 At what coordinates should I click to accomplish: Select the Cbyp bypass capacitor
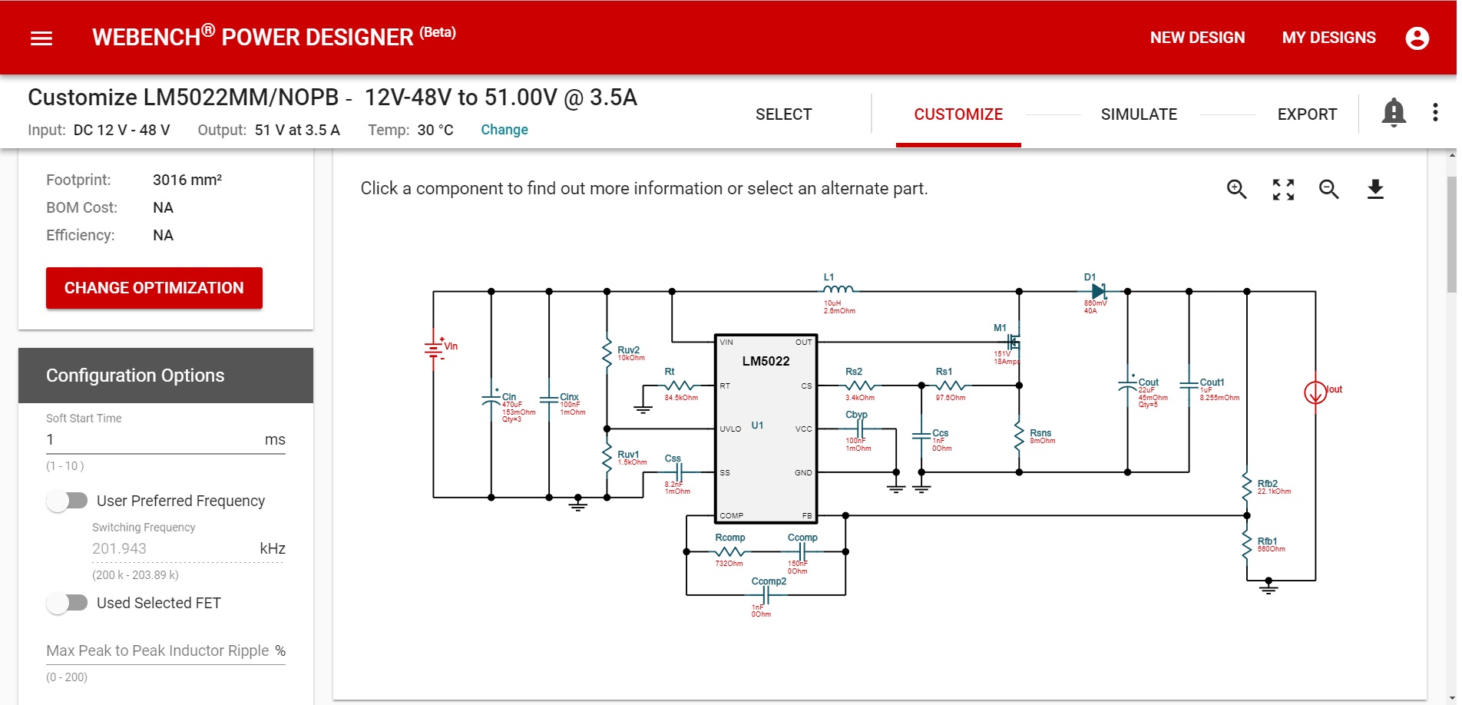click(x=860, y=429)
